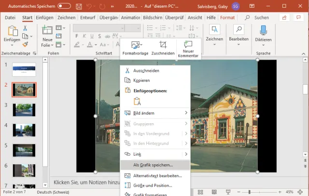The width and height of the screenshot is (309, 196).
Task: Click the Diktieren microphone icon
Action: [263, 31]
